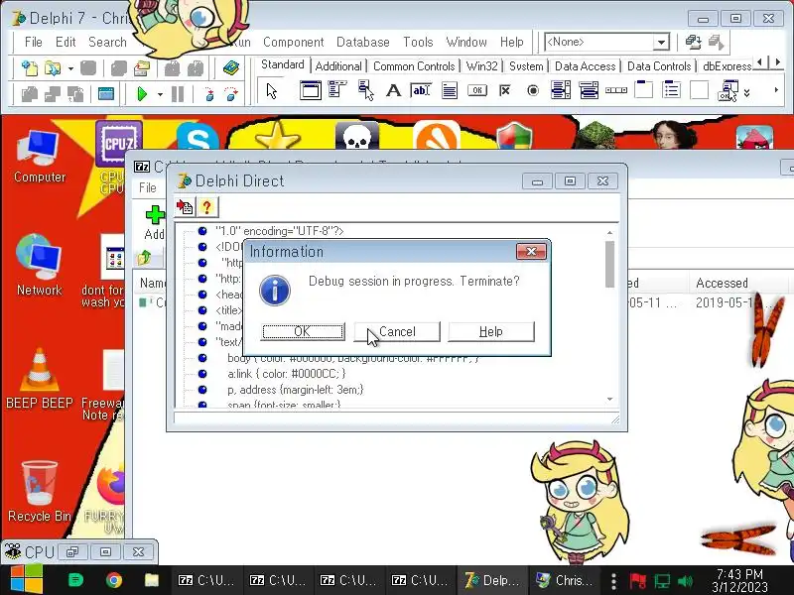Select the Label component icon
This screenshot has width=794, height=595.
coord(393,91)
